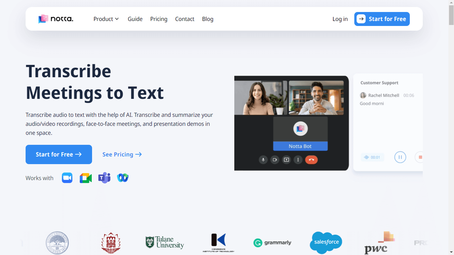Expand the Product dropdown menu
The image size is (454, 255).
point(106,19)
